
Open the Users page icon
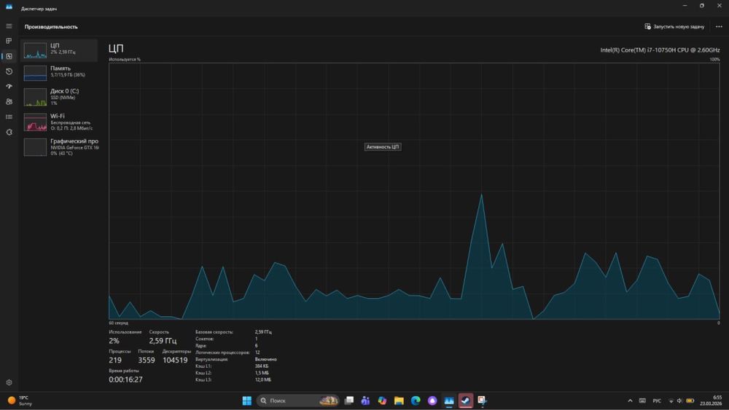tap(9, 102)
